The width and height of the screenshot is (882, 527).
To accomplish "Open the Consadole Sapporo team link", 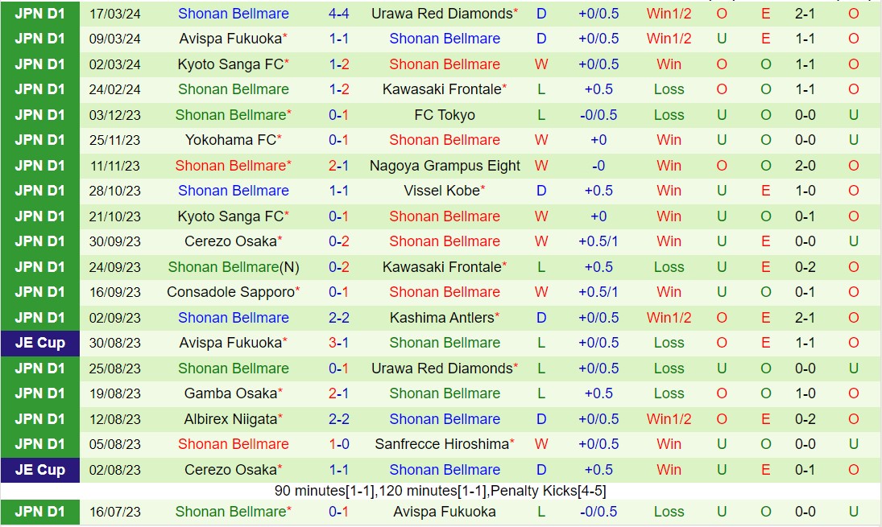I will coord(230,292).
